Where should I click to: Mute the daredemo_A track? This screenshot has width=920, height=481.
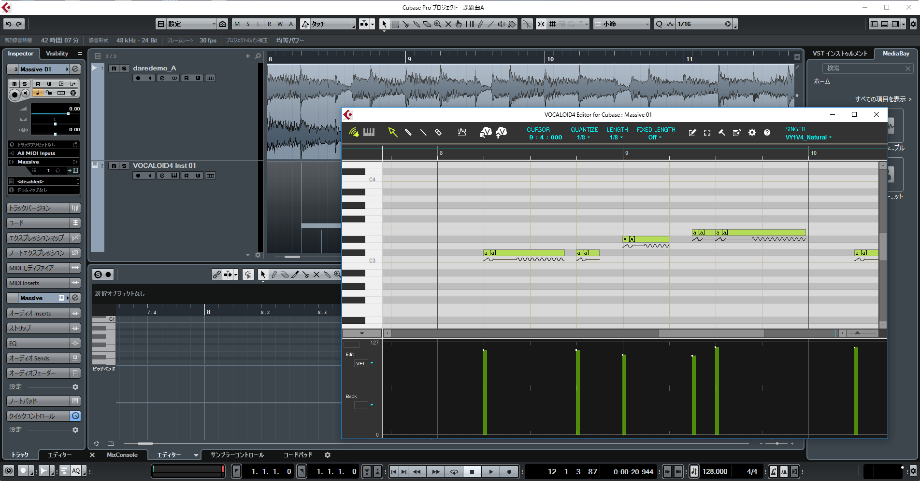pyautogui.click(x=114, y=69)
